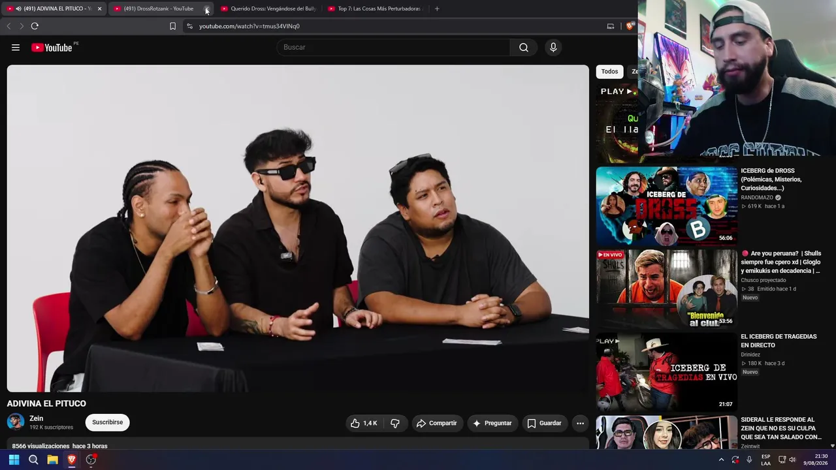
Task: Open the Are you peruana live stream title
Action: (781, 262)
